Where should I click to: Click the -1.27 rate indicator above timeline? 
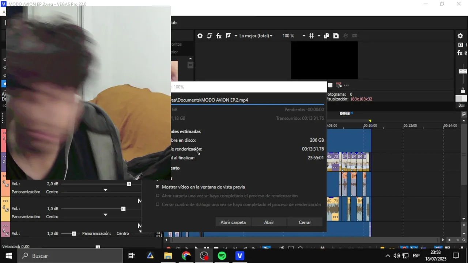(345, 114)
